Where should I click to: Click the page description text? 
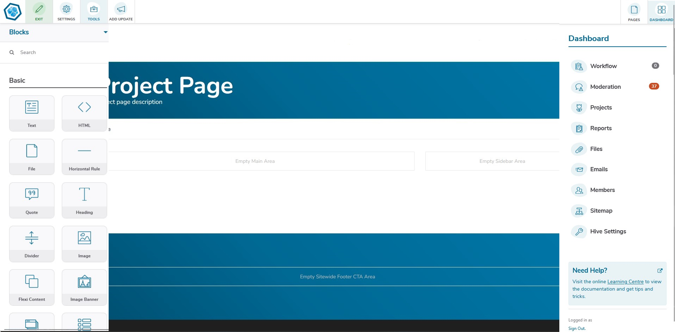pos(136,102)
